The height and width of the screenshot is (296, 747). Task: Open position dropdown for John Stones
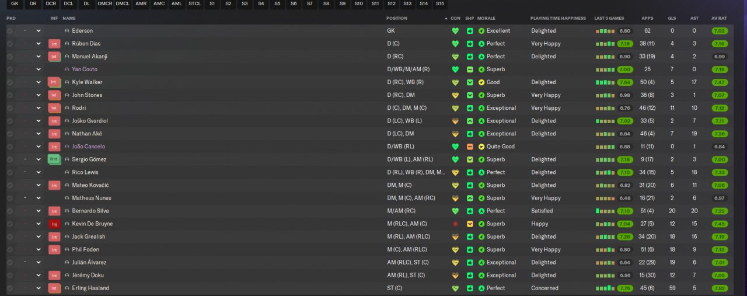[39, 95]
